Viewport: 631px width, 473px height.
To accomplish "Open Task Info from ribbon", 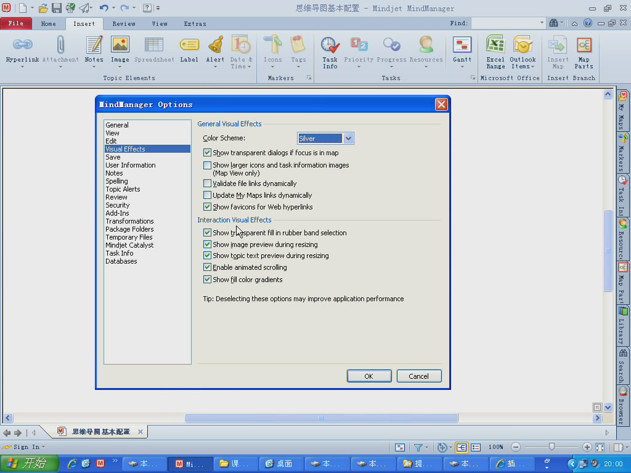I will (330, 45).
